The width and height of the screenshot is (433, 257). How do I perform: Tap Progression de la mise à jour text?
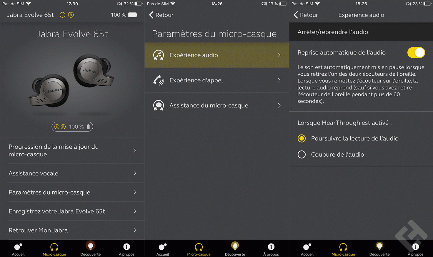[54, 150]
